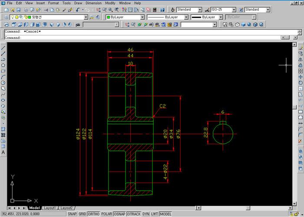Toggle ORTHO mode in status bar
This screenshot has width=304, height=217.
click(x=94, y=214)
